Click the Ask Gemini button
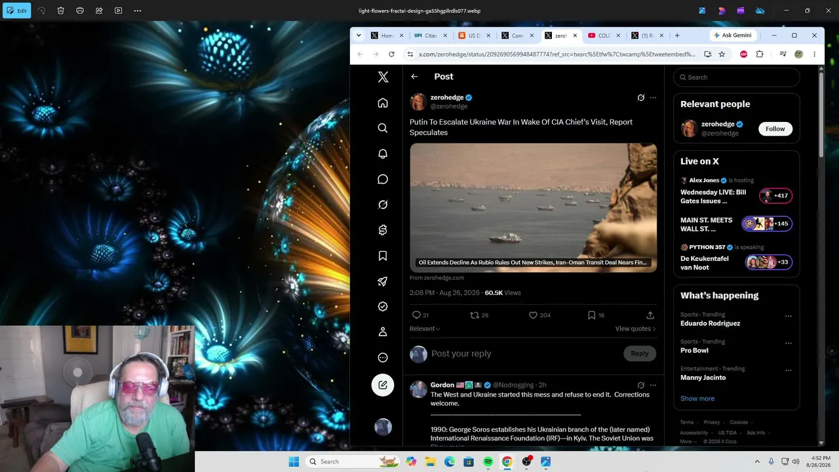Viewport: 839px width, 472px height. (x=733, y=35)
